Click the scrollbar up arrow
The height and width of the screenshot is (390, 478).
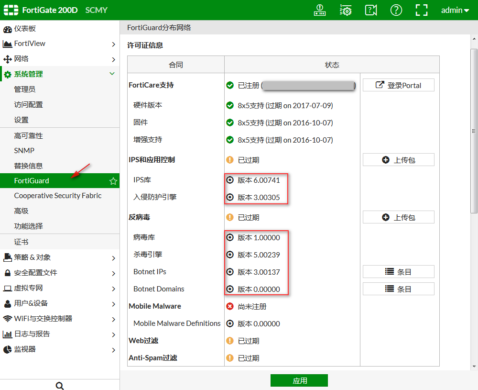474,39
